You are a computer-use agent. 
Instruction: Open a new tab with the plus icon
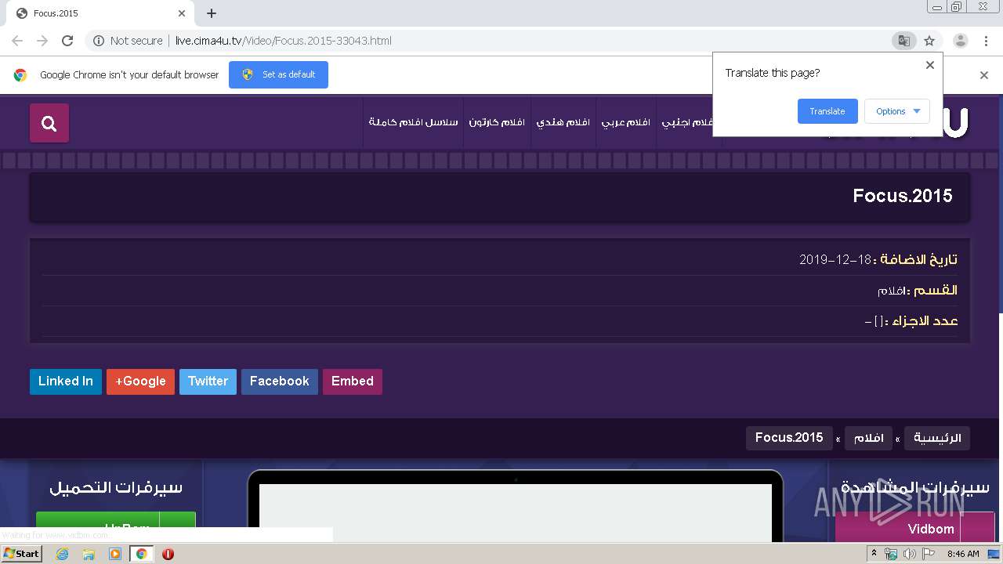pos(212,13)
